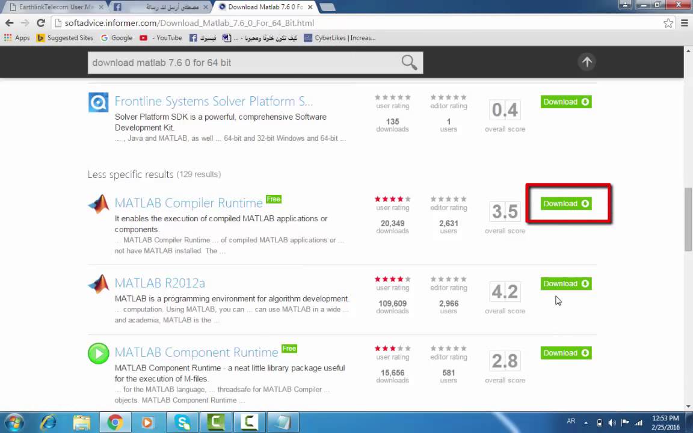Switch to the EarthlinkTelecom User tab
Viewport: 693px width, 433px height.
pyautogui.click(x=55, y=7)
